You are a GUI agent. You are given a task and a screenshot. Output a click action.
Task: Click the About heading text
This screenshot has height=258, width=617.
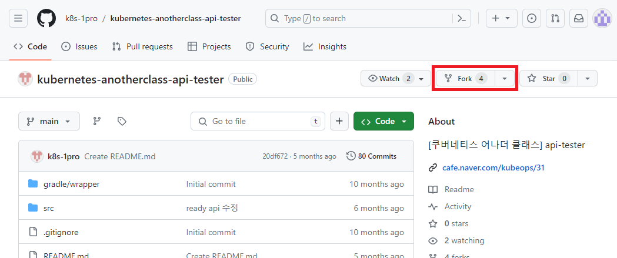click(442, 122)
